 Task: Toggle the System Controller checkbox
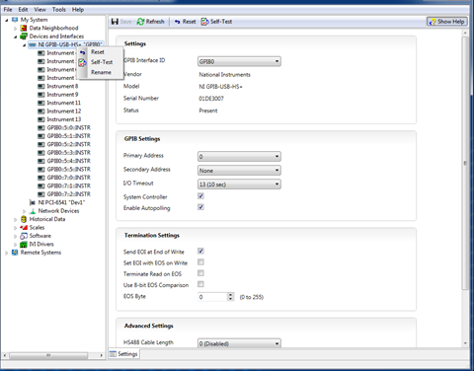pyautogui.click(x=200, y=196)
